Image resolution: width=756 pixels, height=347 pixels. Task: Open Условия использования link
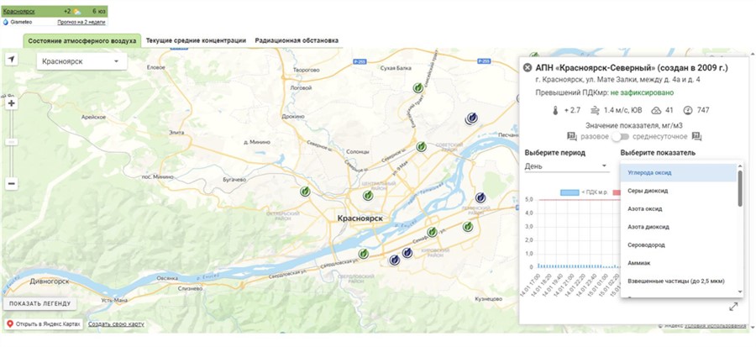pyautogui.click(x=716, y=326)
